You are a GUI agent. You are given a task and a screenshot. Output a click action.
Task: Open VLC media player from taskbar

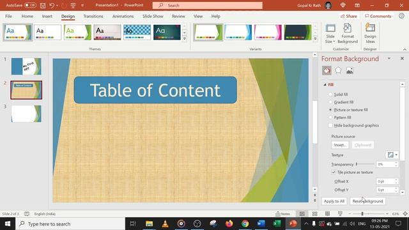[165, 224]
